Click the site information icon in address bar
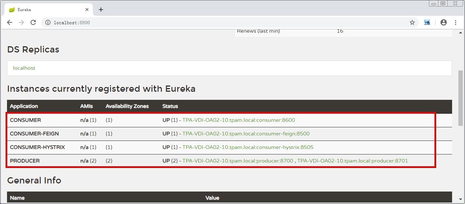Viewport: 465px width, 204px height. (x=48, y=22)
